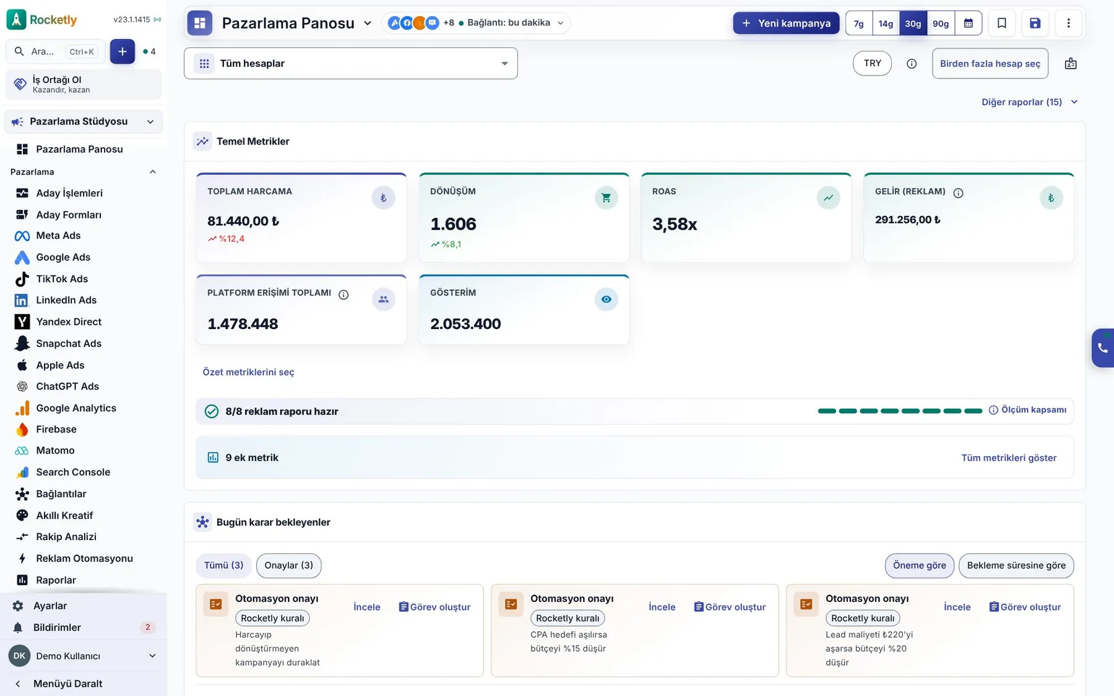Open Bildirimler in the sidebar
This screenshot has height=696, width=1114.
(x=84, y=627)
